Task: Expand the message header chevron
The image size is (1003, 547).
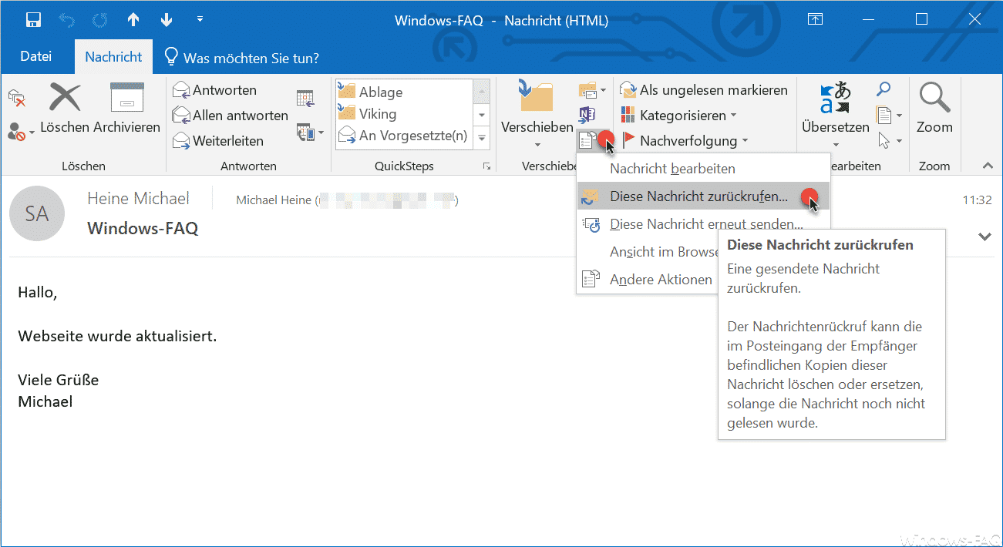Action: click(984, 237)
